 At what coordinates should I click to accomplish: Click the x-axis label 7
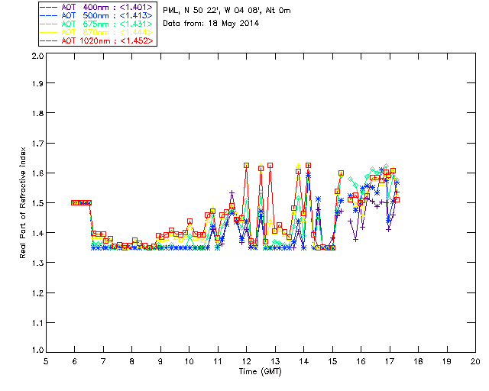[103, 361]
